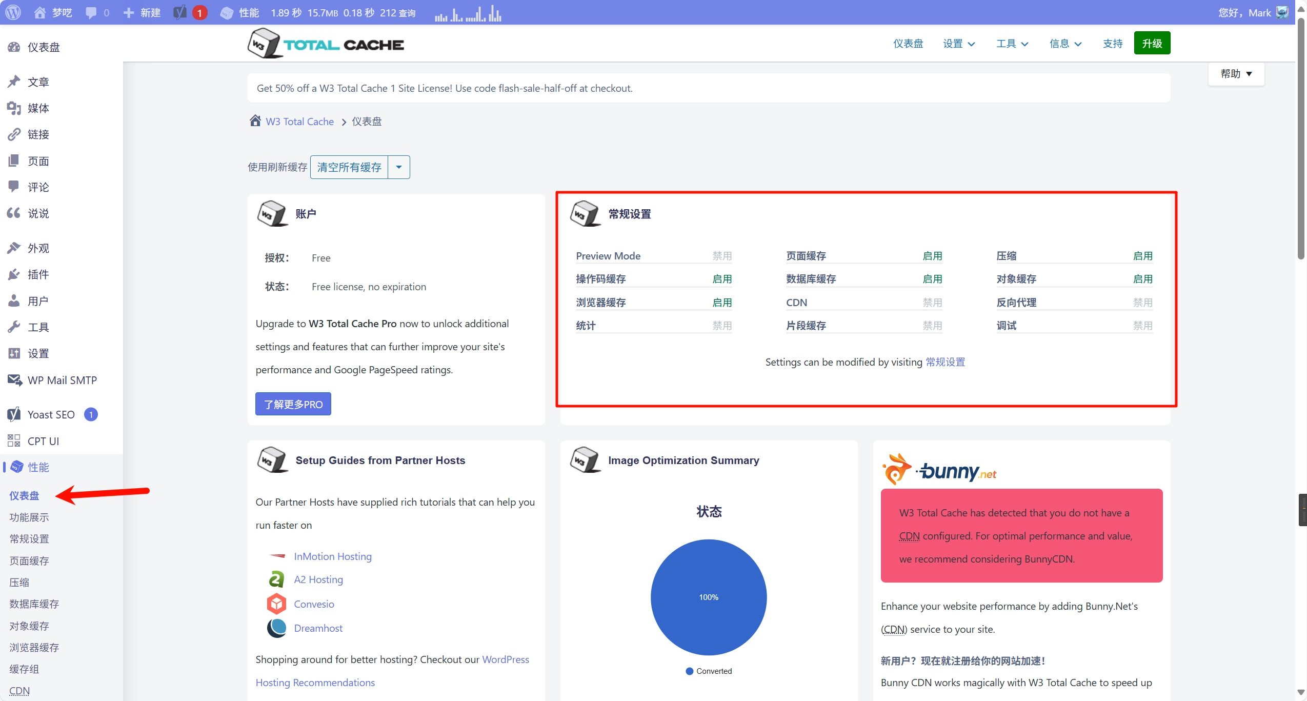The height and width of the screenshot is (701, 1307).
Task: Click 212 查询 in admin bar
Action: pyautogui.click(x=398, y=13)
